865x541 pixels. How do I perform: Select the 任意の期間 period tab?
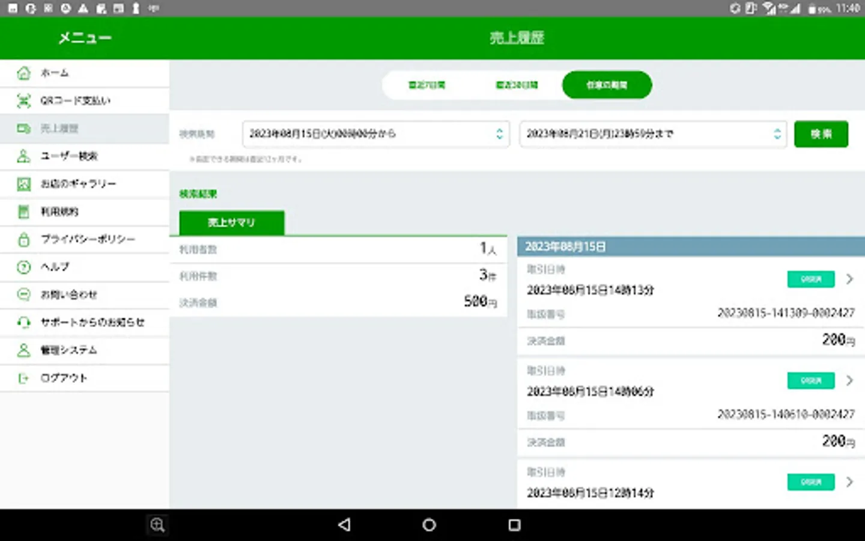coord(607,85)
